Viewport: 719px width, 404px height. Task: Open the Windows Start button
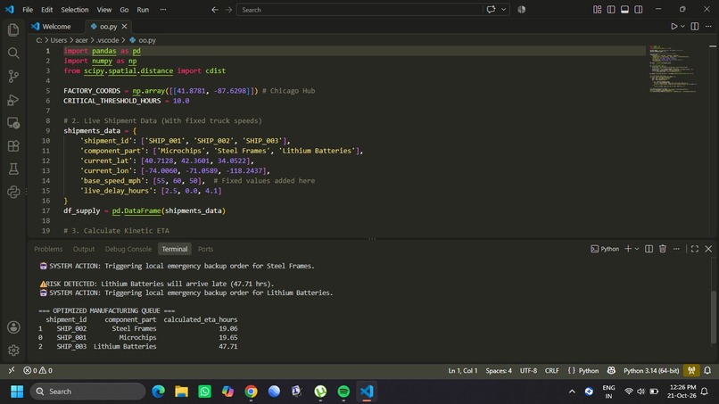[17, 392]
